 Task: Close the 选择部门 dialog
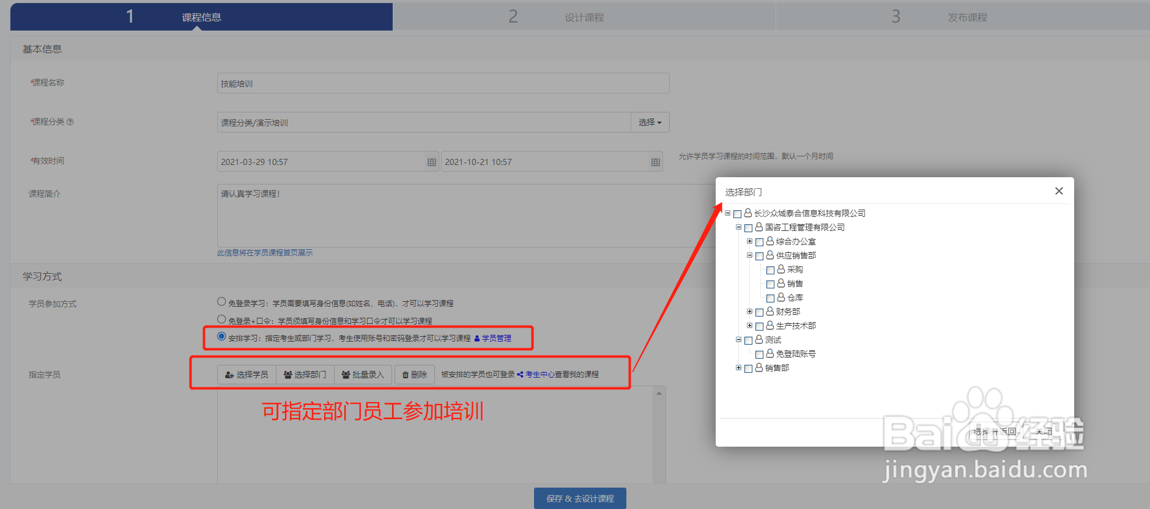coord(1059,191)
